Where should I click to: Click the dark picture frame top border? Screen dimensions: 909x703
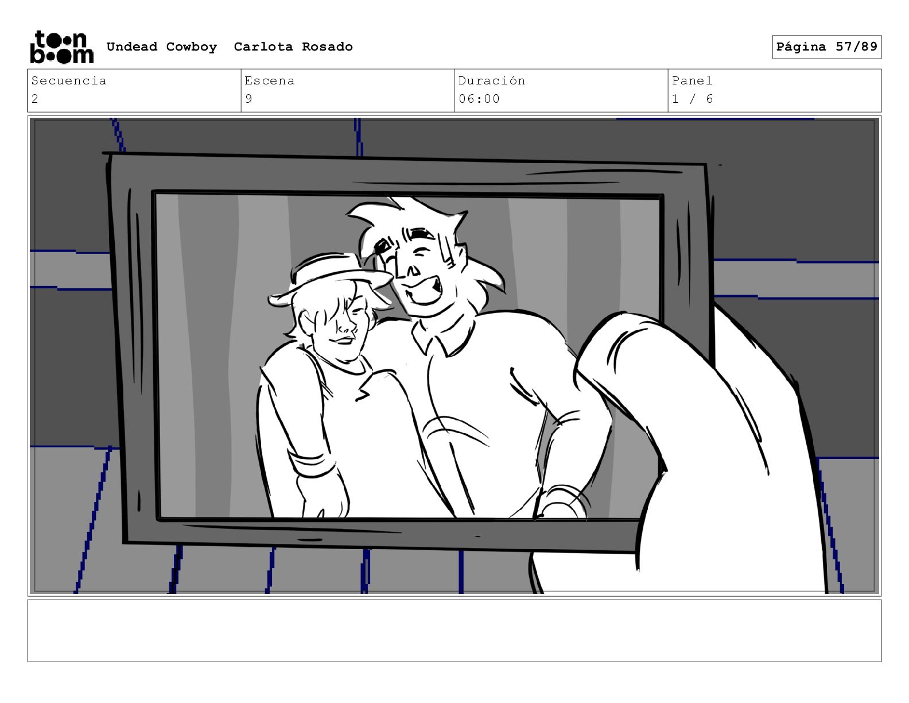[407, 173]
